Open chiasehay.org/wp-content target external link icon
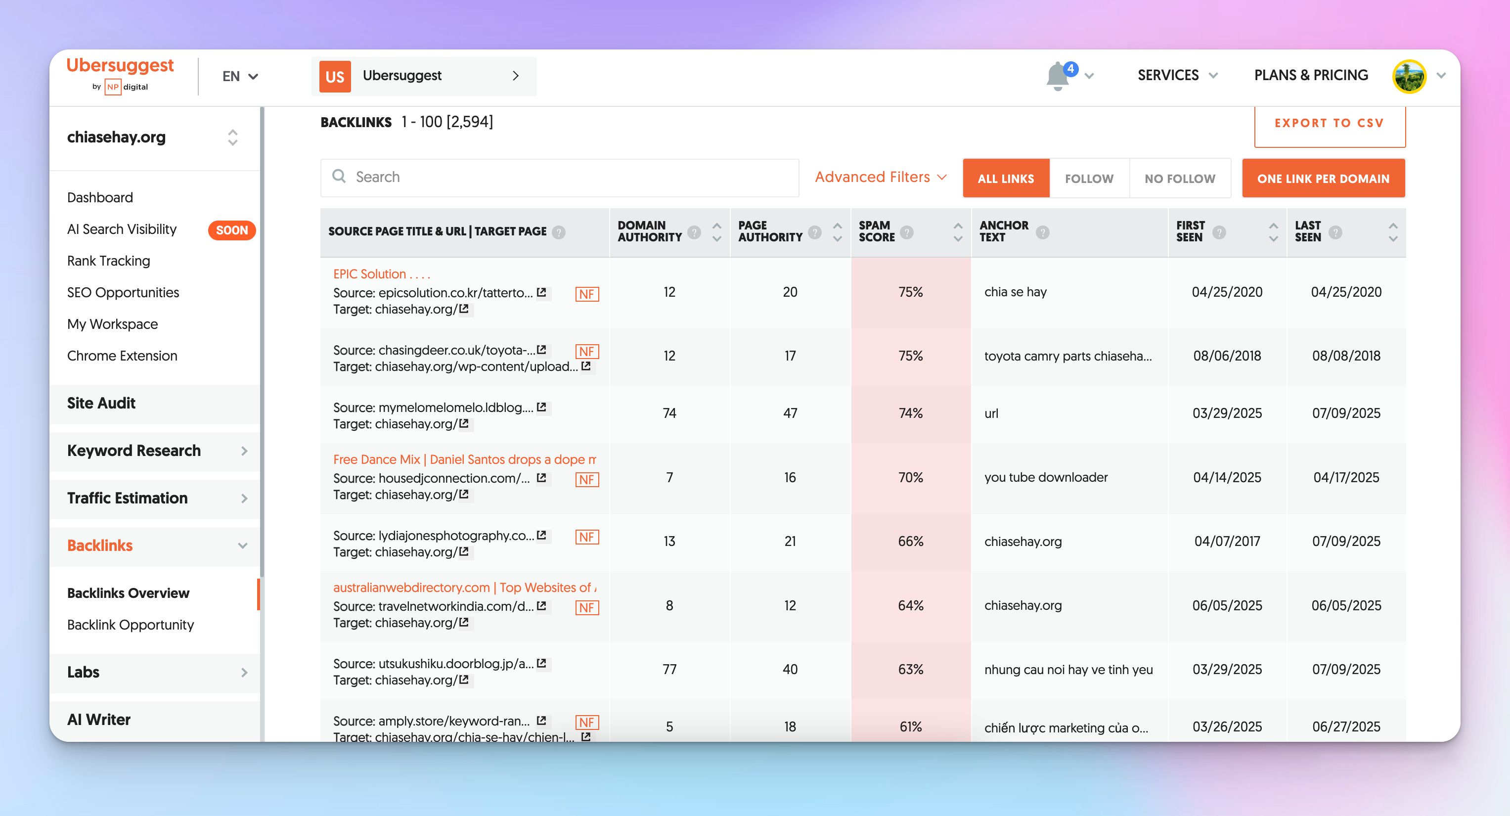The width and height of the screenshot is (1510, 816). coord(585,366)
